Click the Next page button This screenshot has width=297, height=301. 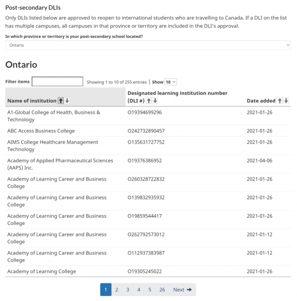182,289
